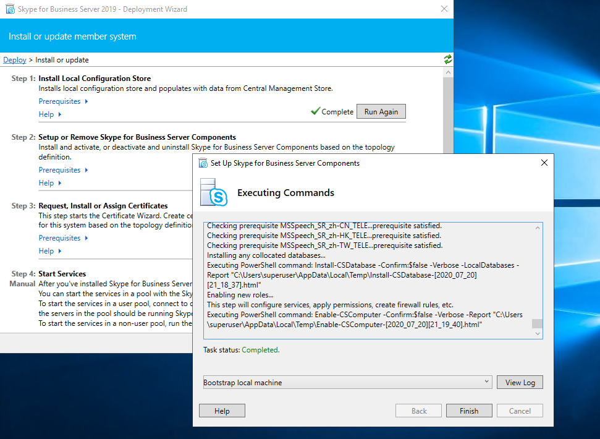This screenshot has width=600, height=439.
Task: Click the Help button in the dialog
Action: tap(222, 411)
